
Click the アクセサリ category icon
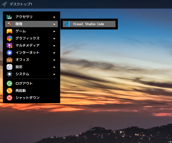tap(9, 17)
